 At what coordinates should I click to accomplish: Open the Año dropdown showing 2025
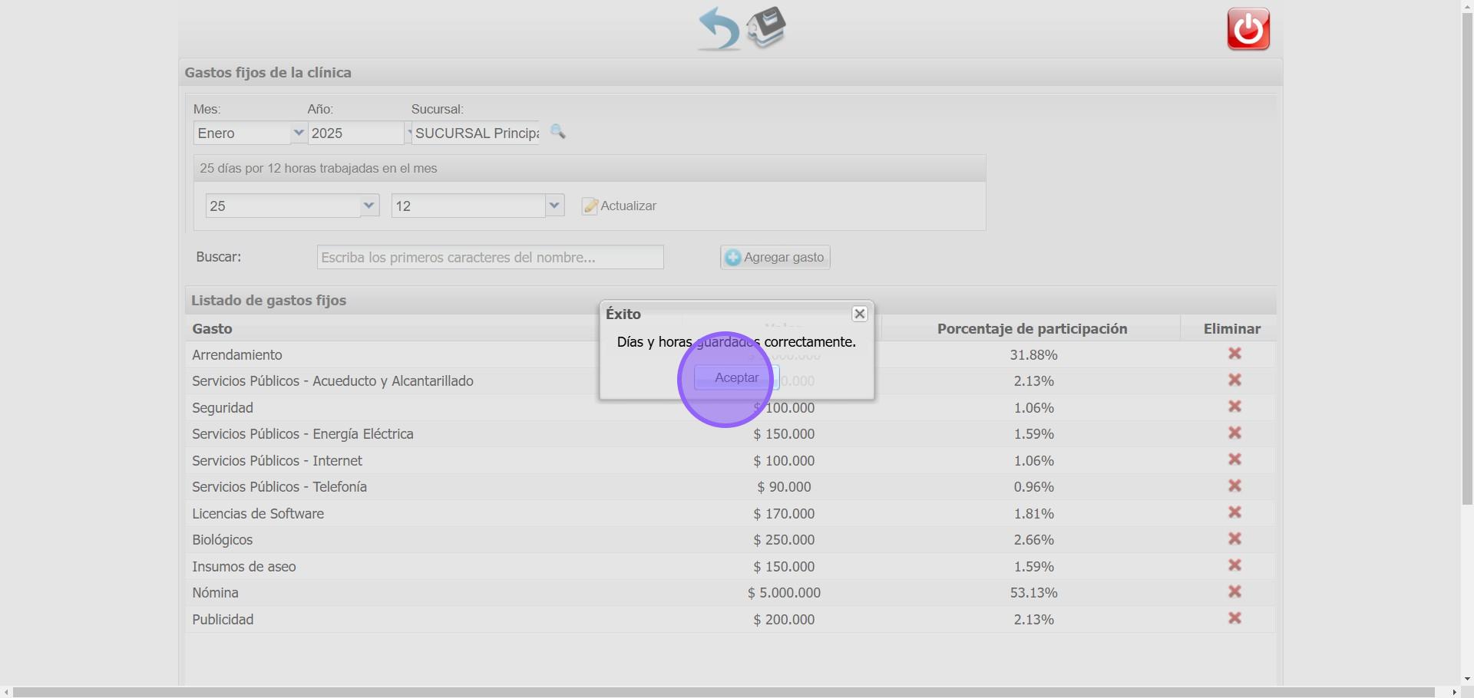[x=407, y=133]
